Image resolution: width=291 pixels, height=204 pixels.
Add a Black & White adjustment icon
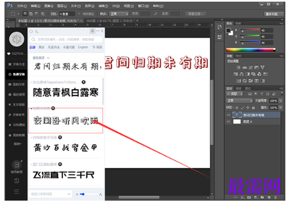click(x=248, y=74)
